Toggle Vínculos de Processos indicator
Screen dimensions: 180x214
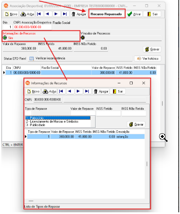pos(83,38)
